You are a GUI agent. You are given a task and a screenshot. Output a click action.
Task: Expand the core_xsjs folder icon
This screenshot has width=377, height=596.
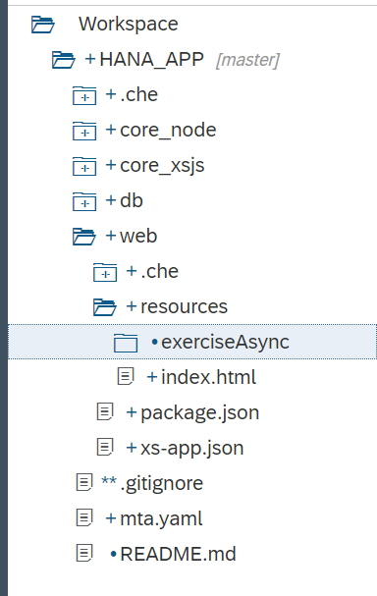pyautogui.click(x=84, y=166)
